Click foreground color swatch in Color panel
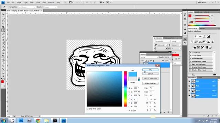The width and height of the screenshot is (220, 123). pos(190,16)
